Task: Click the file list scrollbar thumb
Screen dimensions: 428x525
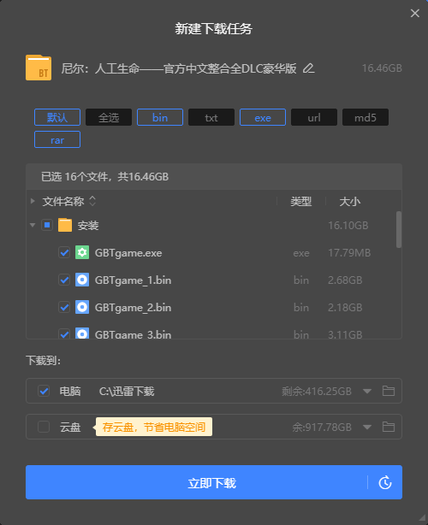Action: 399,229
